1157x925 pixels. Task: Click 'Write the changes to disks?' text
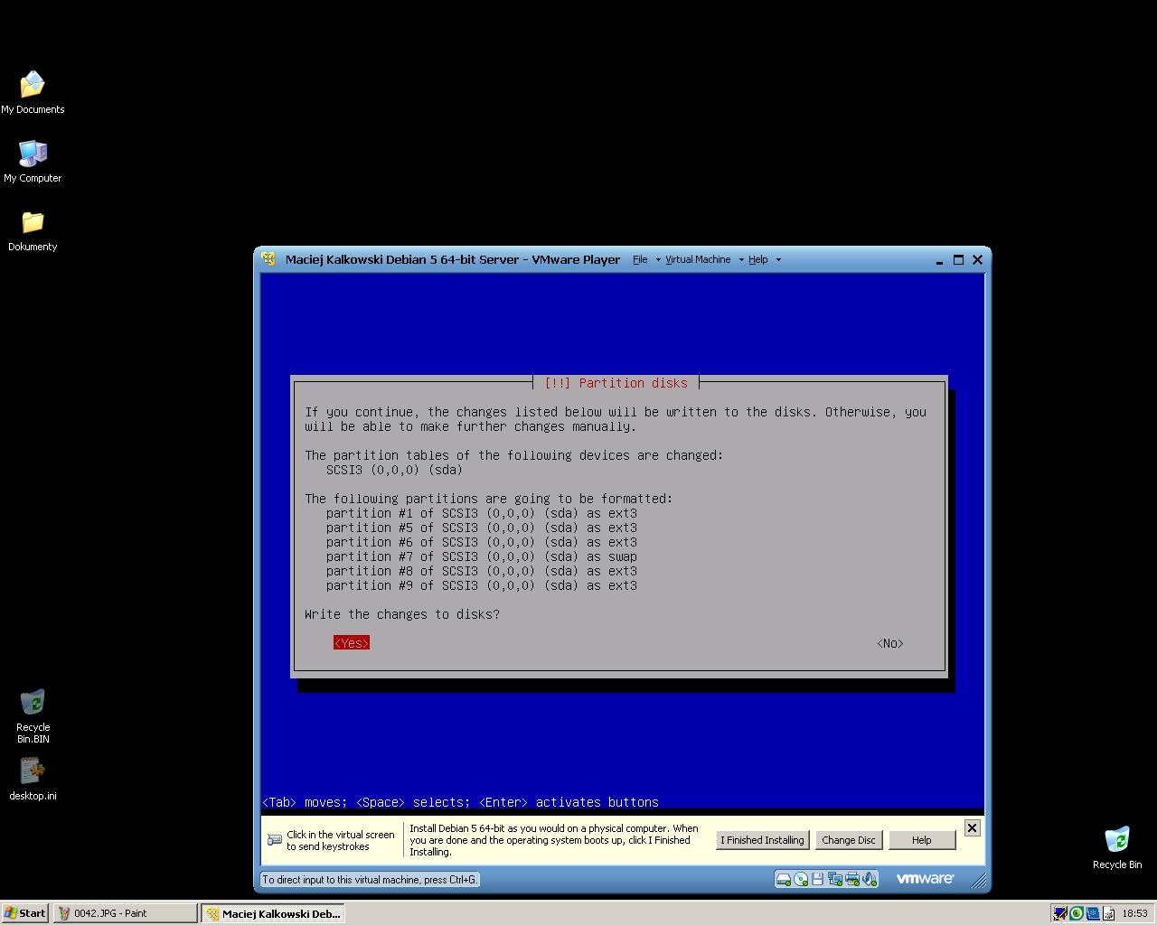[x=402, y=614]
